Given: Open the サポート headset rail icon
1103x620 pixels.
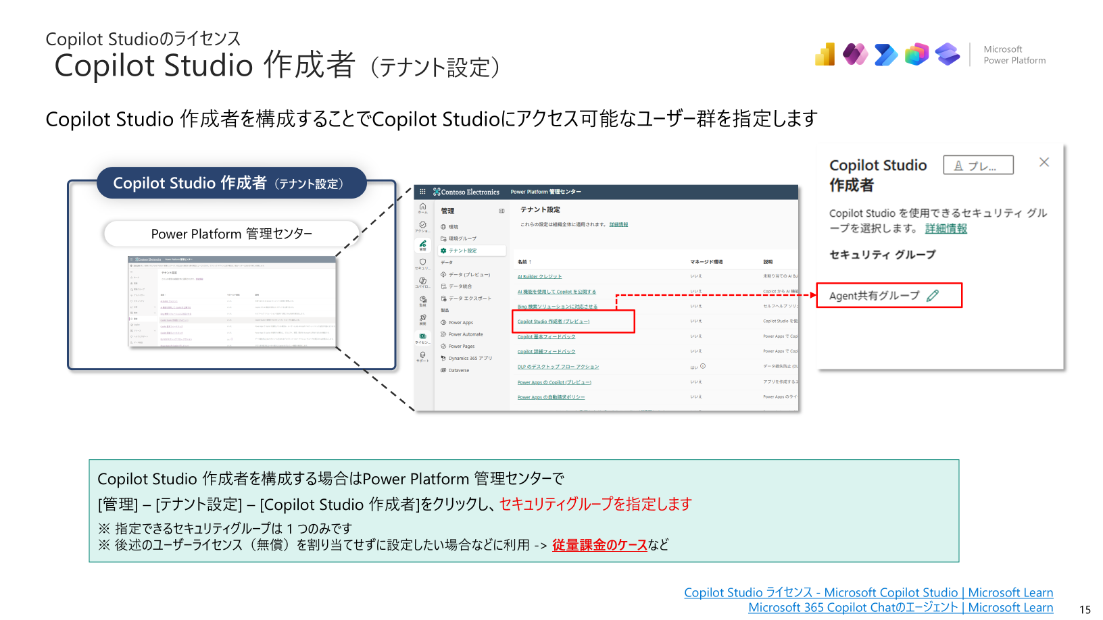Looking at the screenshot, I should [422, 356].
